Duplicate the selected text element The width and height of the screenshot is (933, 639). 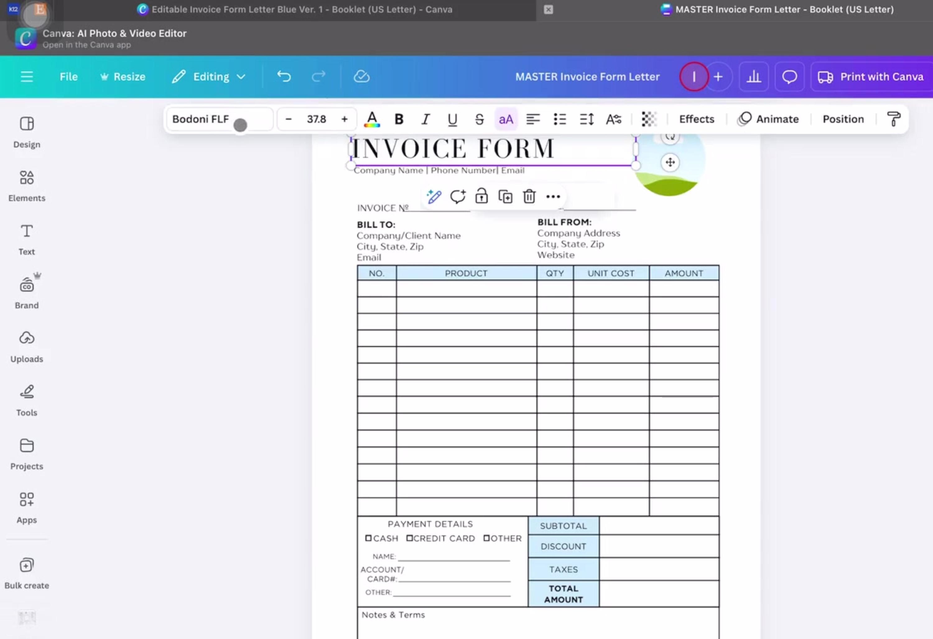coord(505,197)
